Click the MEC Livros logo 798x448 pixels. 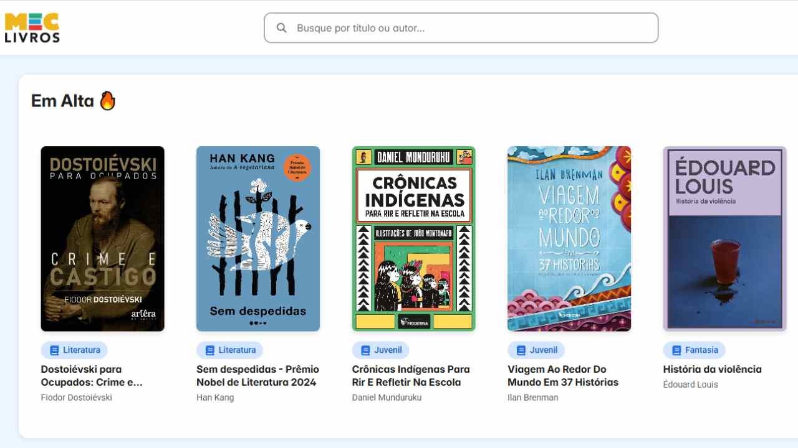pos(32,28)
